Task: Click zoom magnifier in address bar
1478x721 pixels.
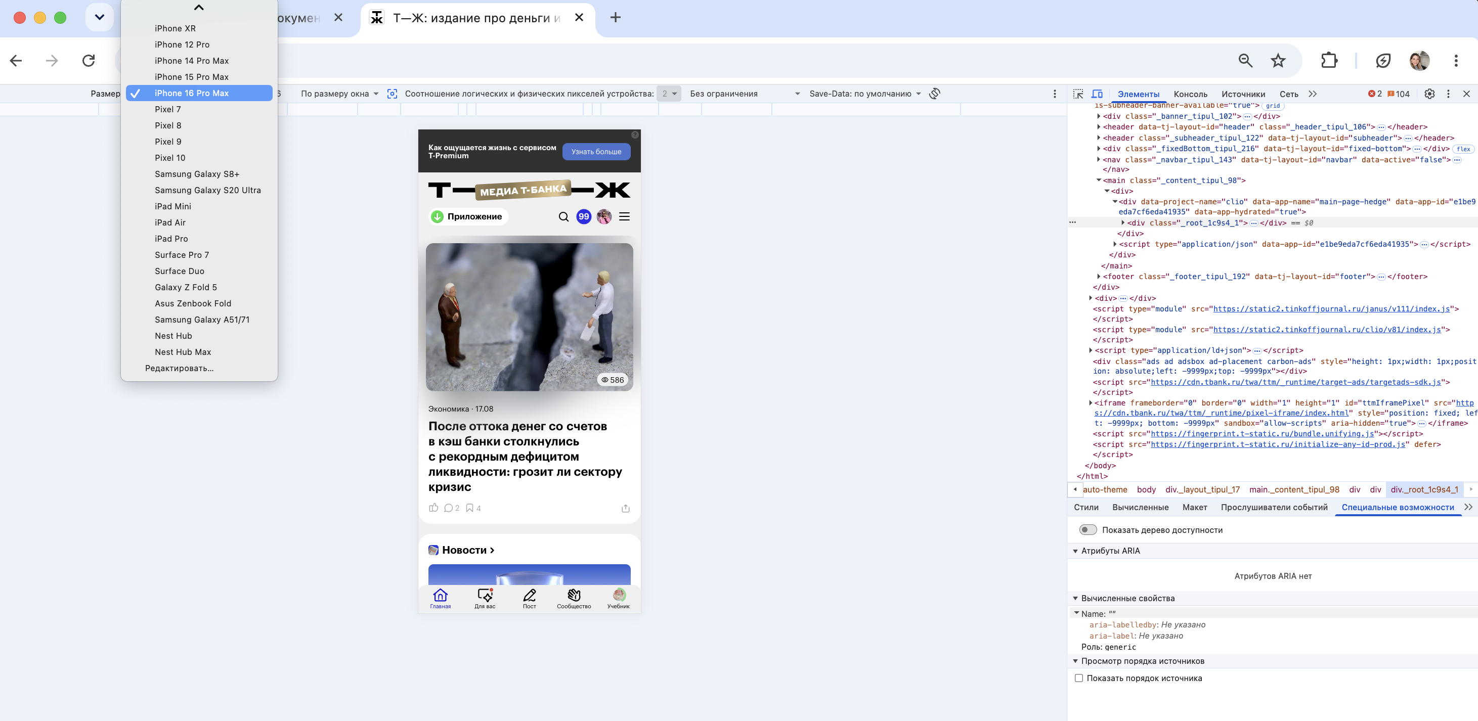Action: 1245,60
